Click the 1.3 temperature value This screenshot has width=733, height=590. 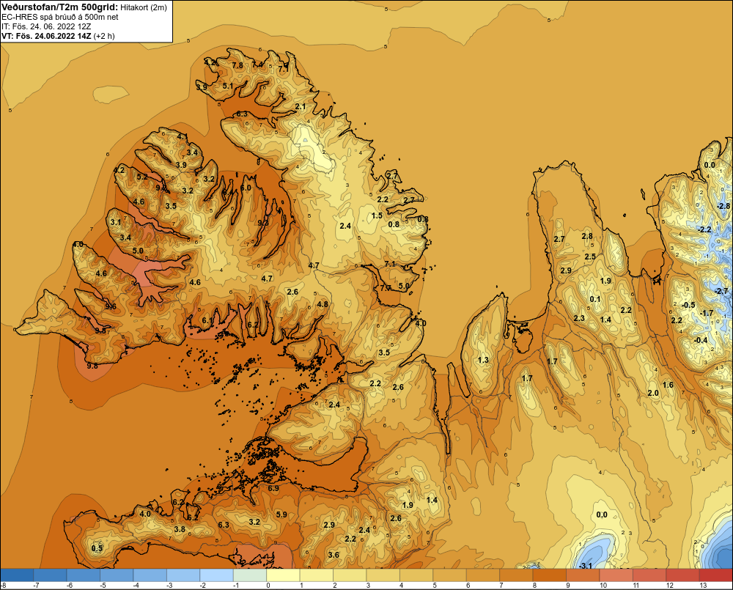pyautogui.click(x=483, y=360)
